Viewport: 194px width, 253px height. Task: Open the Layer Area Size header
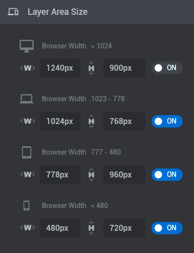click(97, 12)
